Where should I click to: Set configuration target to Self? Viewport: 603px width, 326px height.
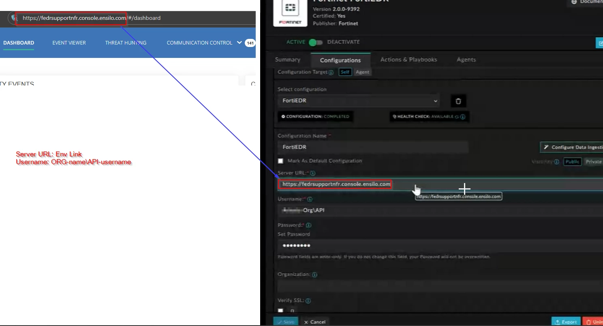click(345, 72)
